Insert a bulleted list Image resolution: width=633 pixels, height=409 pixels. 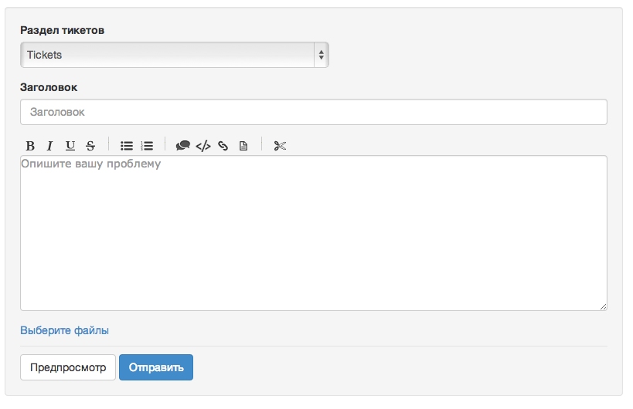[127, 145]
